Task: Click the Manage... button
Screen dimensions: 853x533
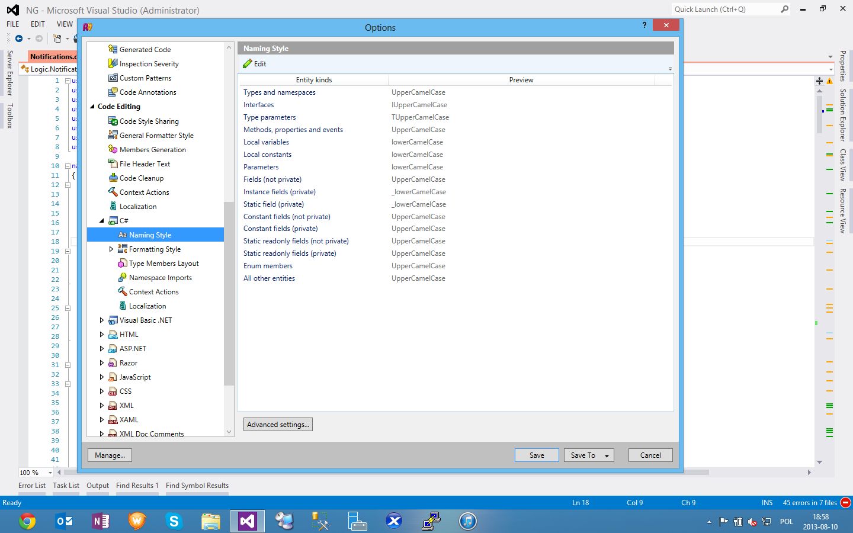Action: [x=110, y=455]
